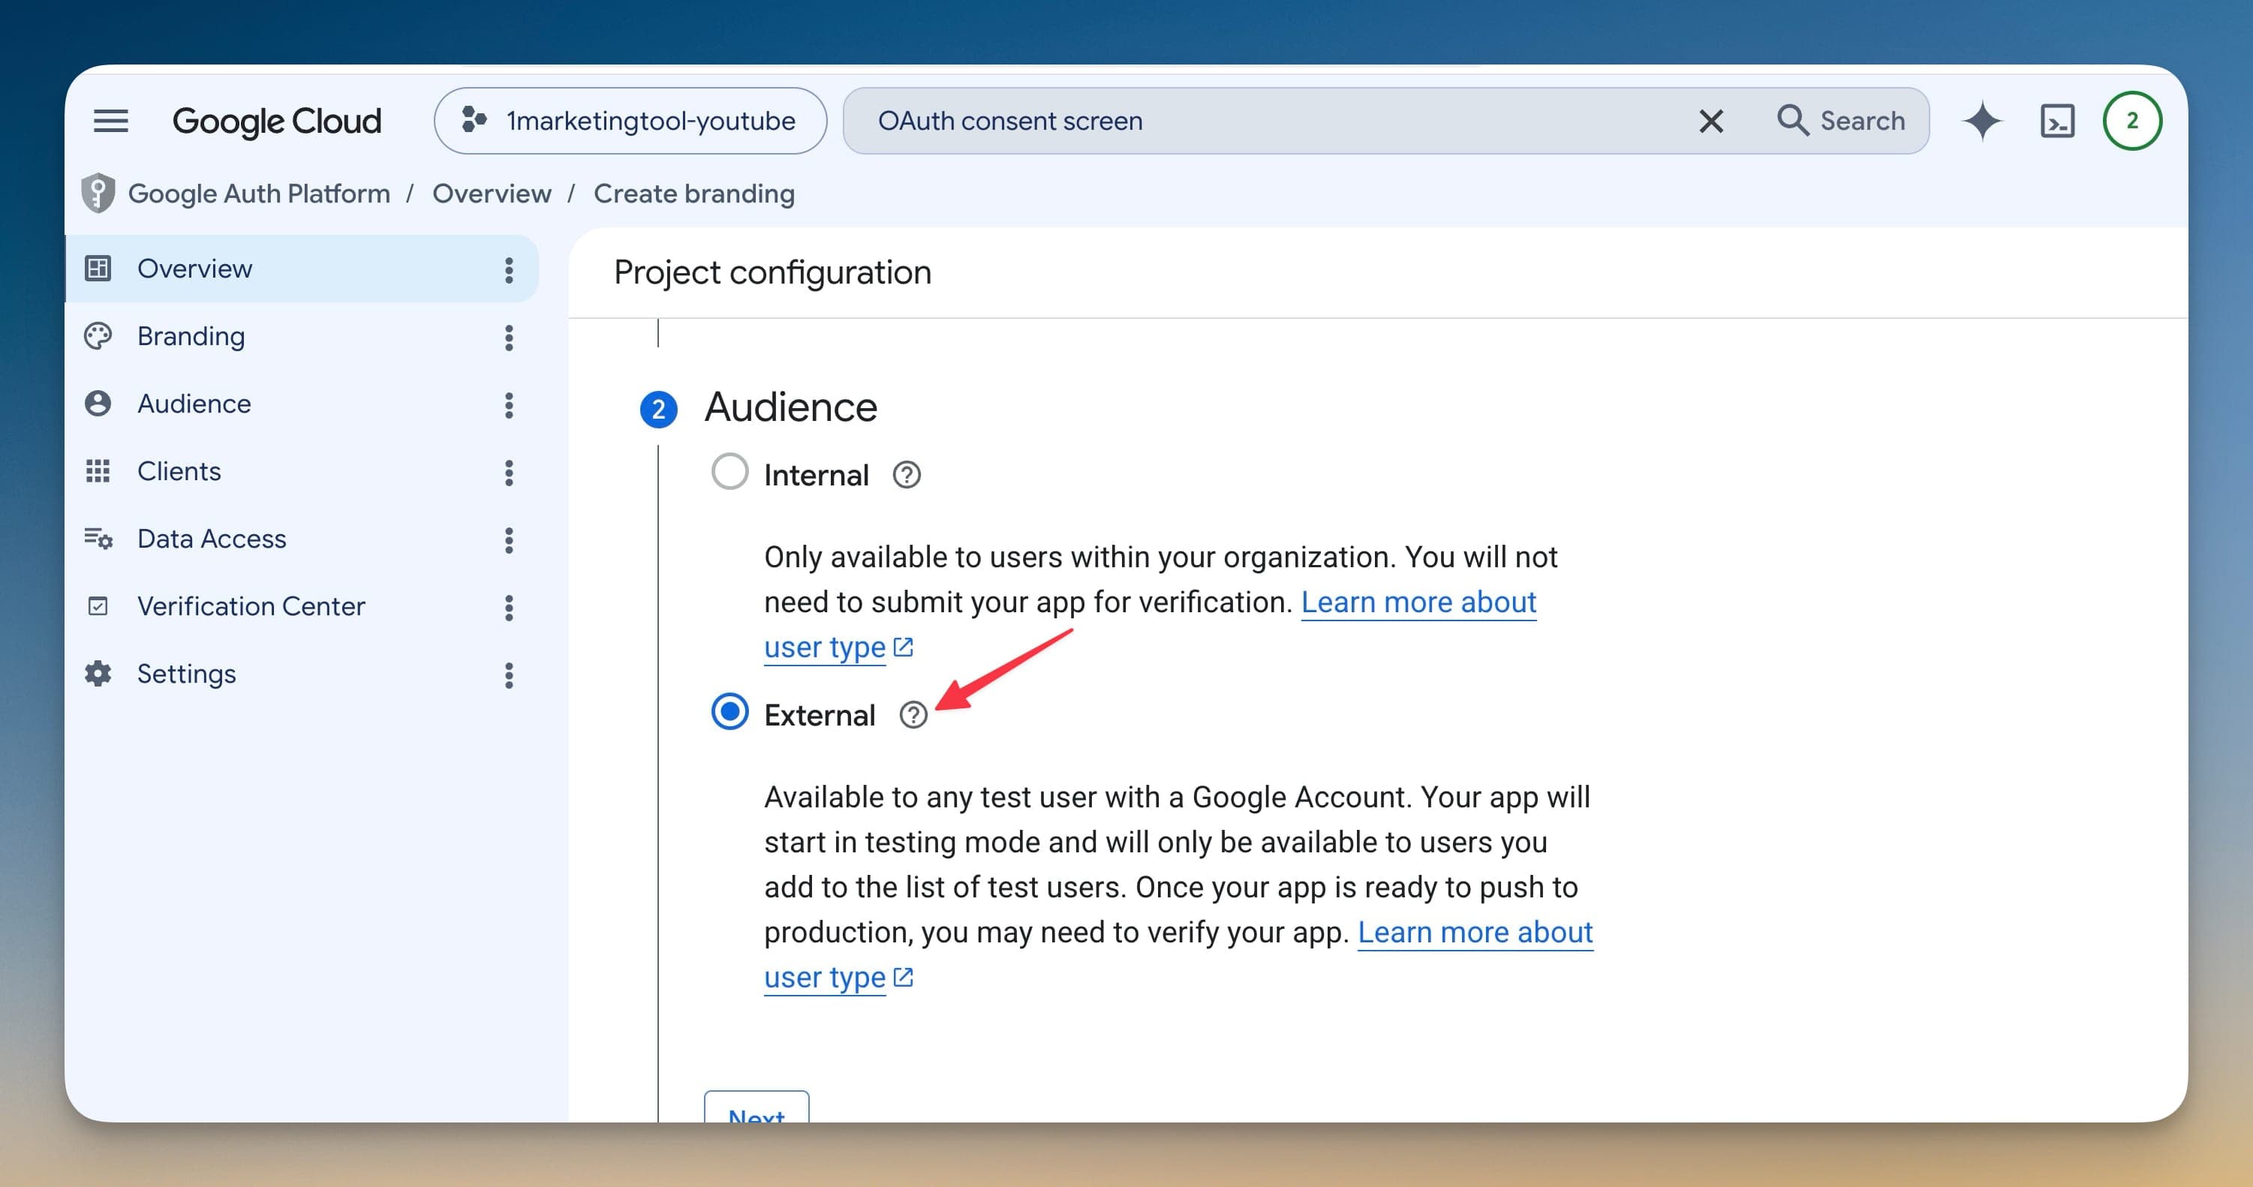The height and width of the screenshot is (1187, 2253).
Task: Open Branding in the sidebar
Action: click(x=302, y=337)
